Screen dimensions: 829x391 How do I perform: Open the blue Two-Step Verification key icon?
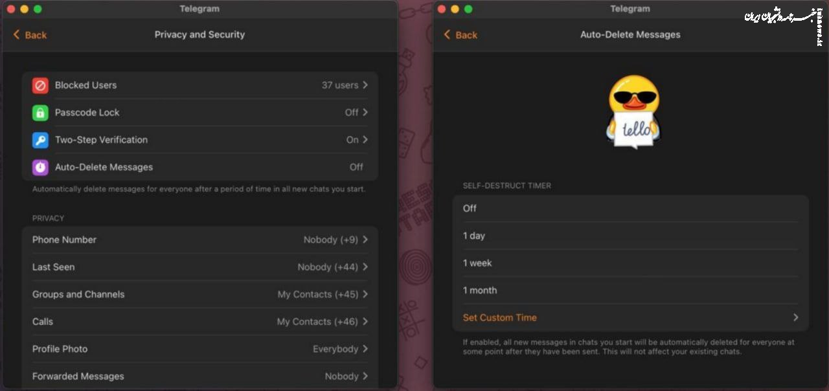40,140
